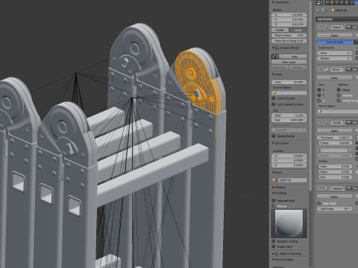Toggle Edge Split modifier render camera icon
Image resolution: width=358 pixels, height=268 pixels.
(348, 188)
